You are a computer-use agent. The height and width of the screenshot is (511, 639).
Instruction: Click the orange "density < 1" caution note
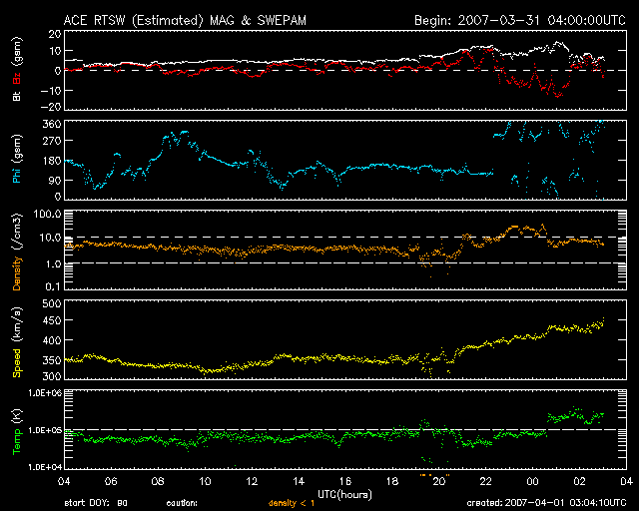point(292,504)
